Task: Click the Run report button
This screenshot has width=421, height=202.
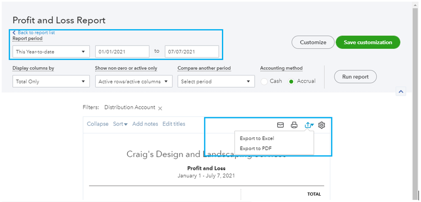Action: click(355, 77)
